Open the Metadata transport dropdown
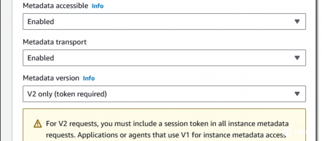Viewport: 322px width, 141px height. coord(164,58)
